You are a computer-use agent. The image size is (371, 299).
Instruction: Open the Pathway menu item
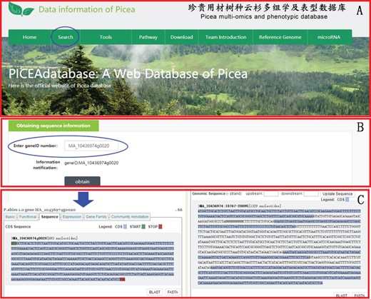(148, 37)
